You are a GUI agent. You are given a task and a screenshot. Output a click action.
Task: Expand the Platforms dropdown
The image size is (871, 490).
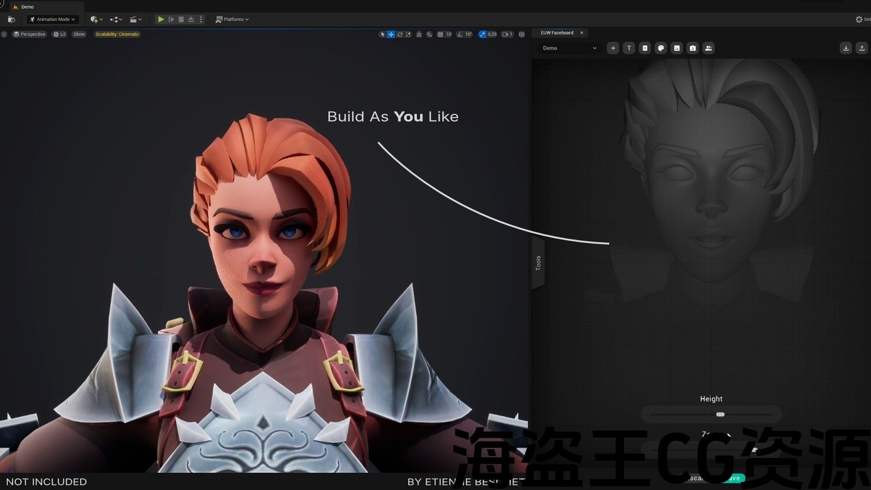(x=232, y=19)
